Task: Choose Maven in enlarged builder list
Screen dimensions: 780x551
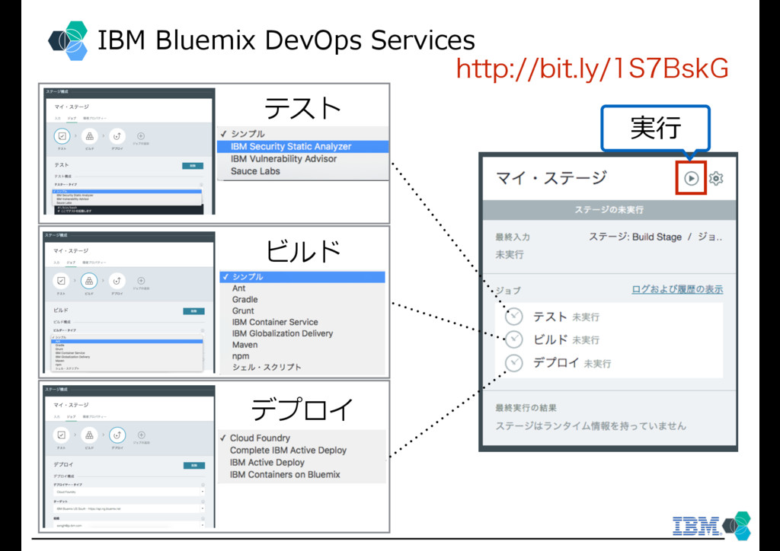Action: (x=302, y=345)
